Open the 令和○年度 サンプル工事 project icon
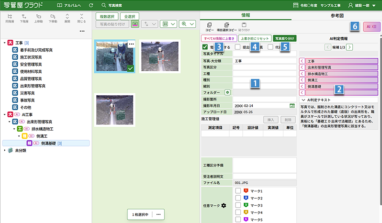Viewport: 382px width, 223px height. [x=295, y=5]
